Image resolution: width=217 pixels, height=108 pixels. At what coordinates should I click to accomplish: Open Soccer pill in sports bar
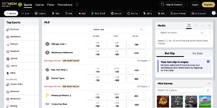click(116, 13)
